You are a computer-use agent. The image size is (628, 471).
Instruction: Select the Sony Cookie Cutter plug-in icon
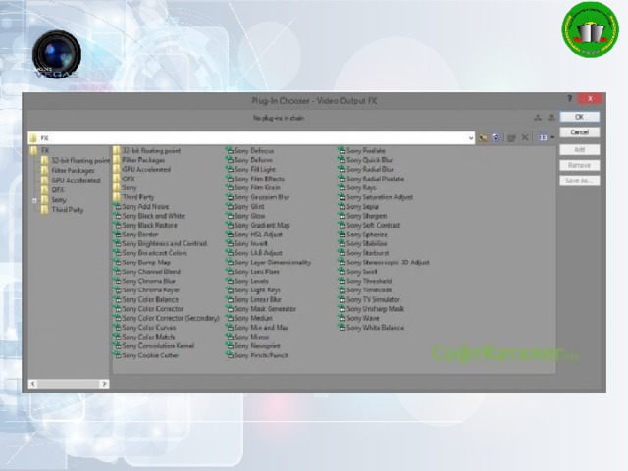pyautogui.click(x=117, y=355)
